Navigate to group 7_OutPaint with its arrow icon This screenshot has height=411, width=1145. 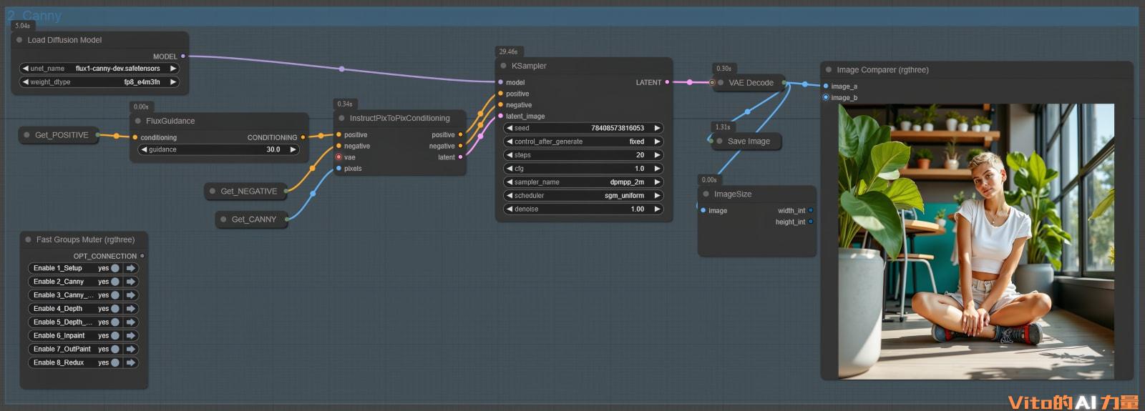pos(131,349)
